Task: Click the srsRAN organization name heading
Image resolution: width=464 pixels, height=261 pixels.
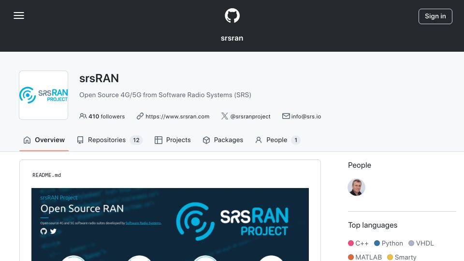Action: (x=99, y=78)
